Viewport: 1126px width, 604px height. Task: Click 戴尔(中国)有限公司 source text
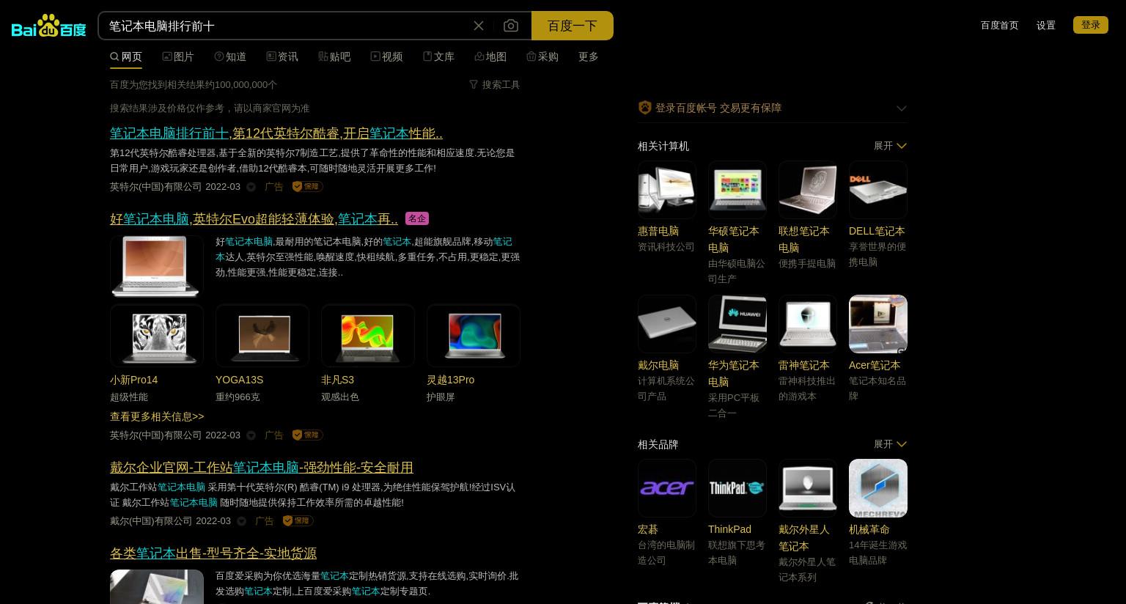coord(151,521)
